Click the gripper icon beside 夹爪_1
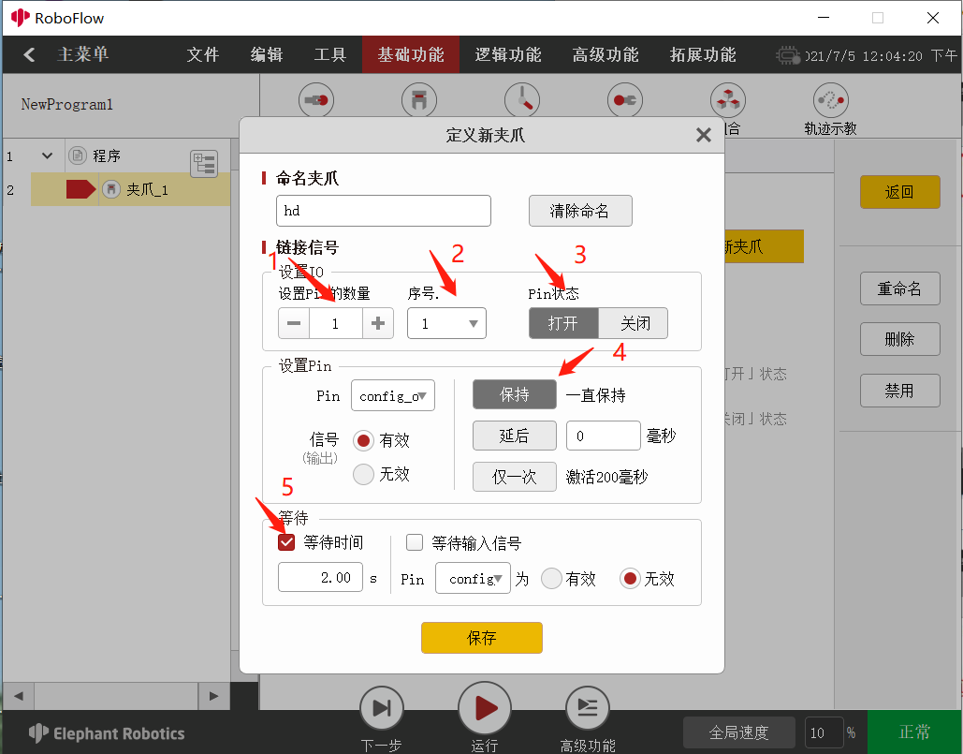Screen dimensions: 963x754 coord(111,188)
